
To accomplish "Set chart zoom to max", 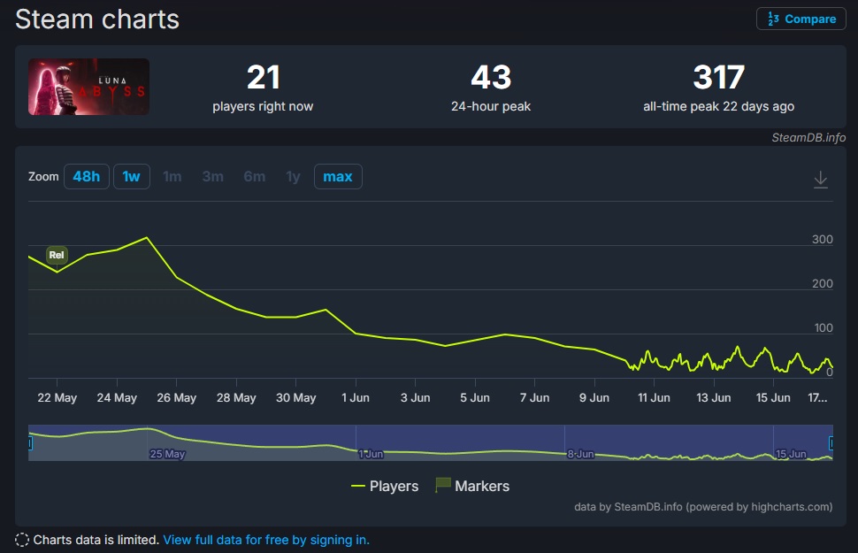I will pos(338,176).
